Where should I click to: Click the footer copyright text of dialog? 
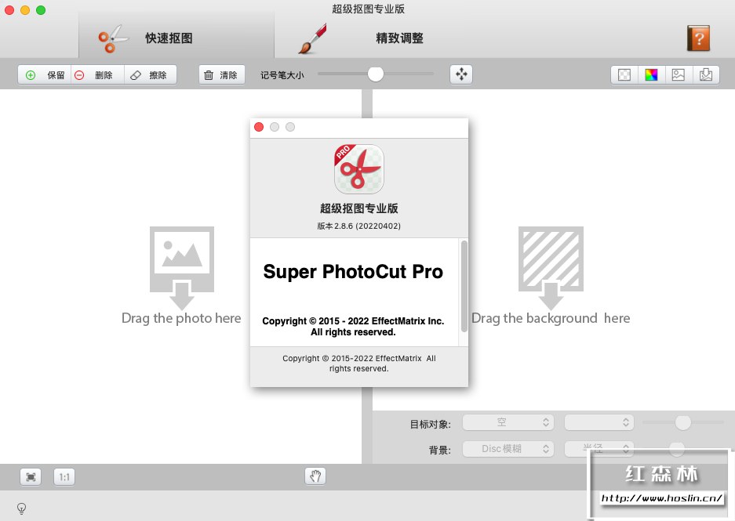point(359,364)
